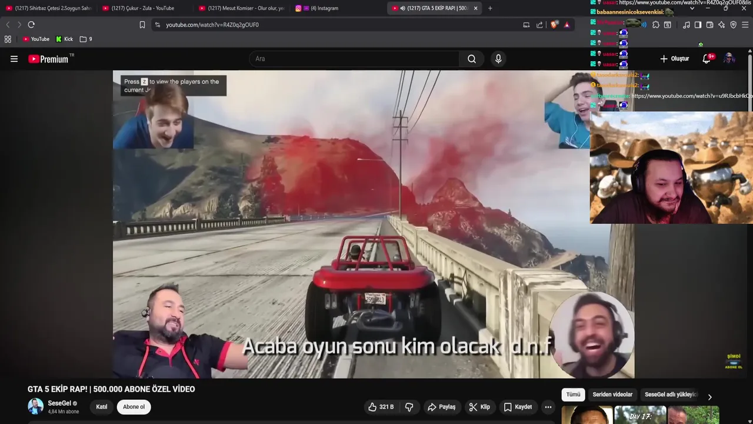Click the Paylaş share button
The image size is (753, 424).
coord(441,407)
